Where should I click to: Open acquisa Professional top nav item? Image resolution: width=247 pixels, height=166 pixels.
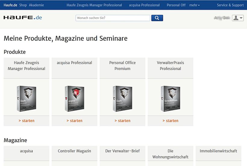(144, 5)
